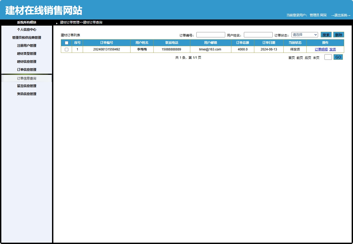Viewport: 353px width, 244px height.
Task: Go to 建材类型管理
Action: [x=26, y=53]
